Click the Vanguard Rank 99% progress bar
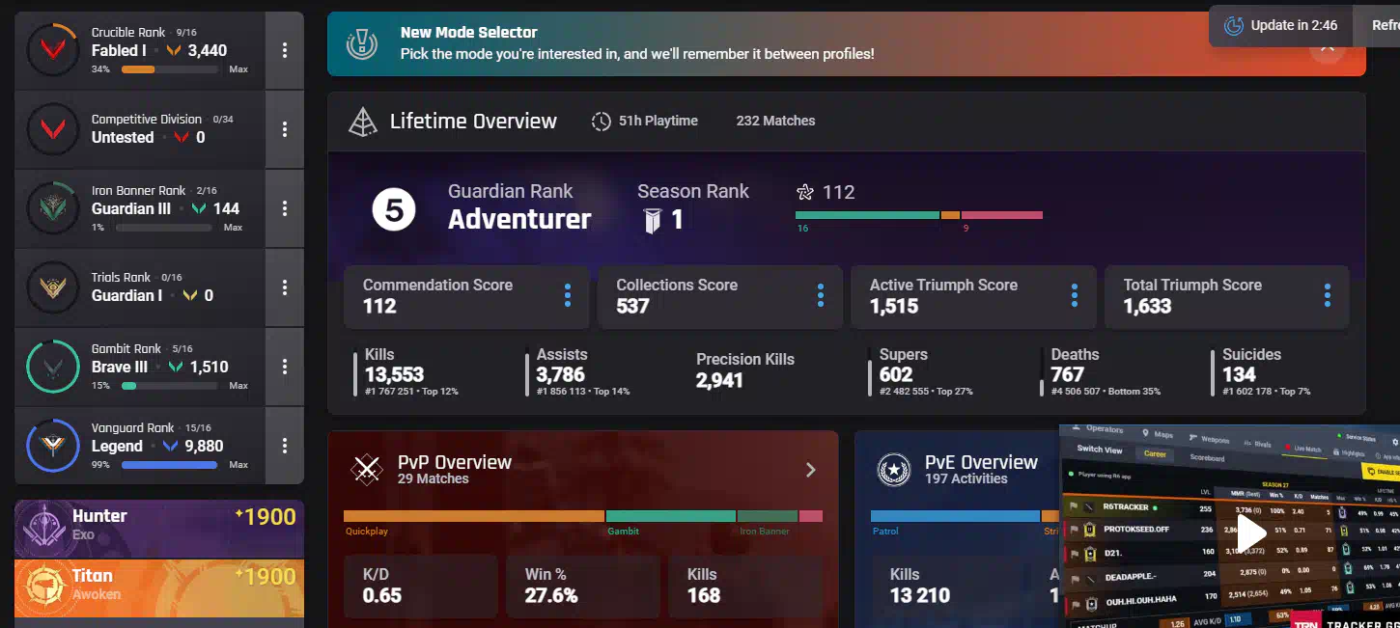The image size is (1400, 628). 170,465
